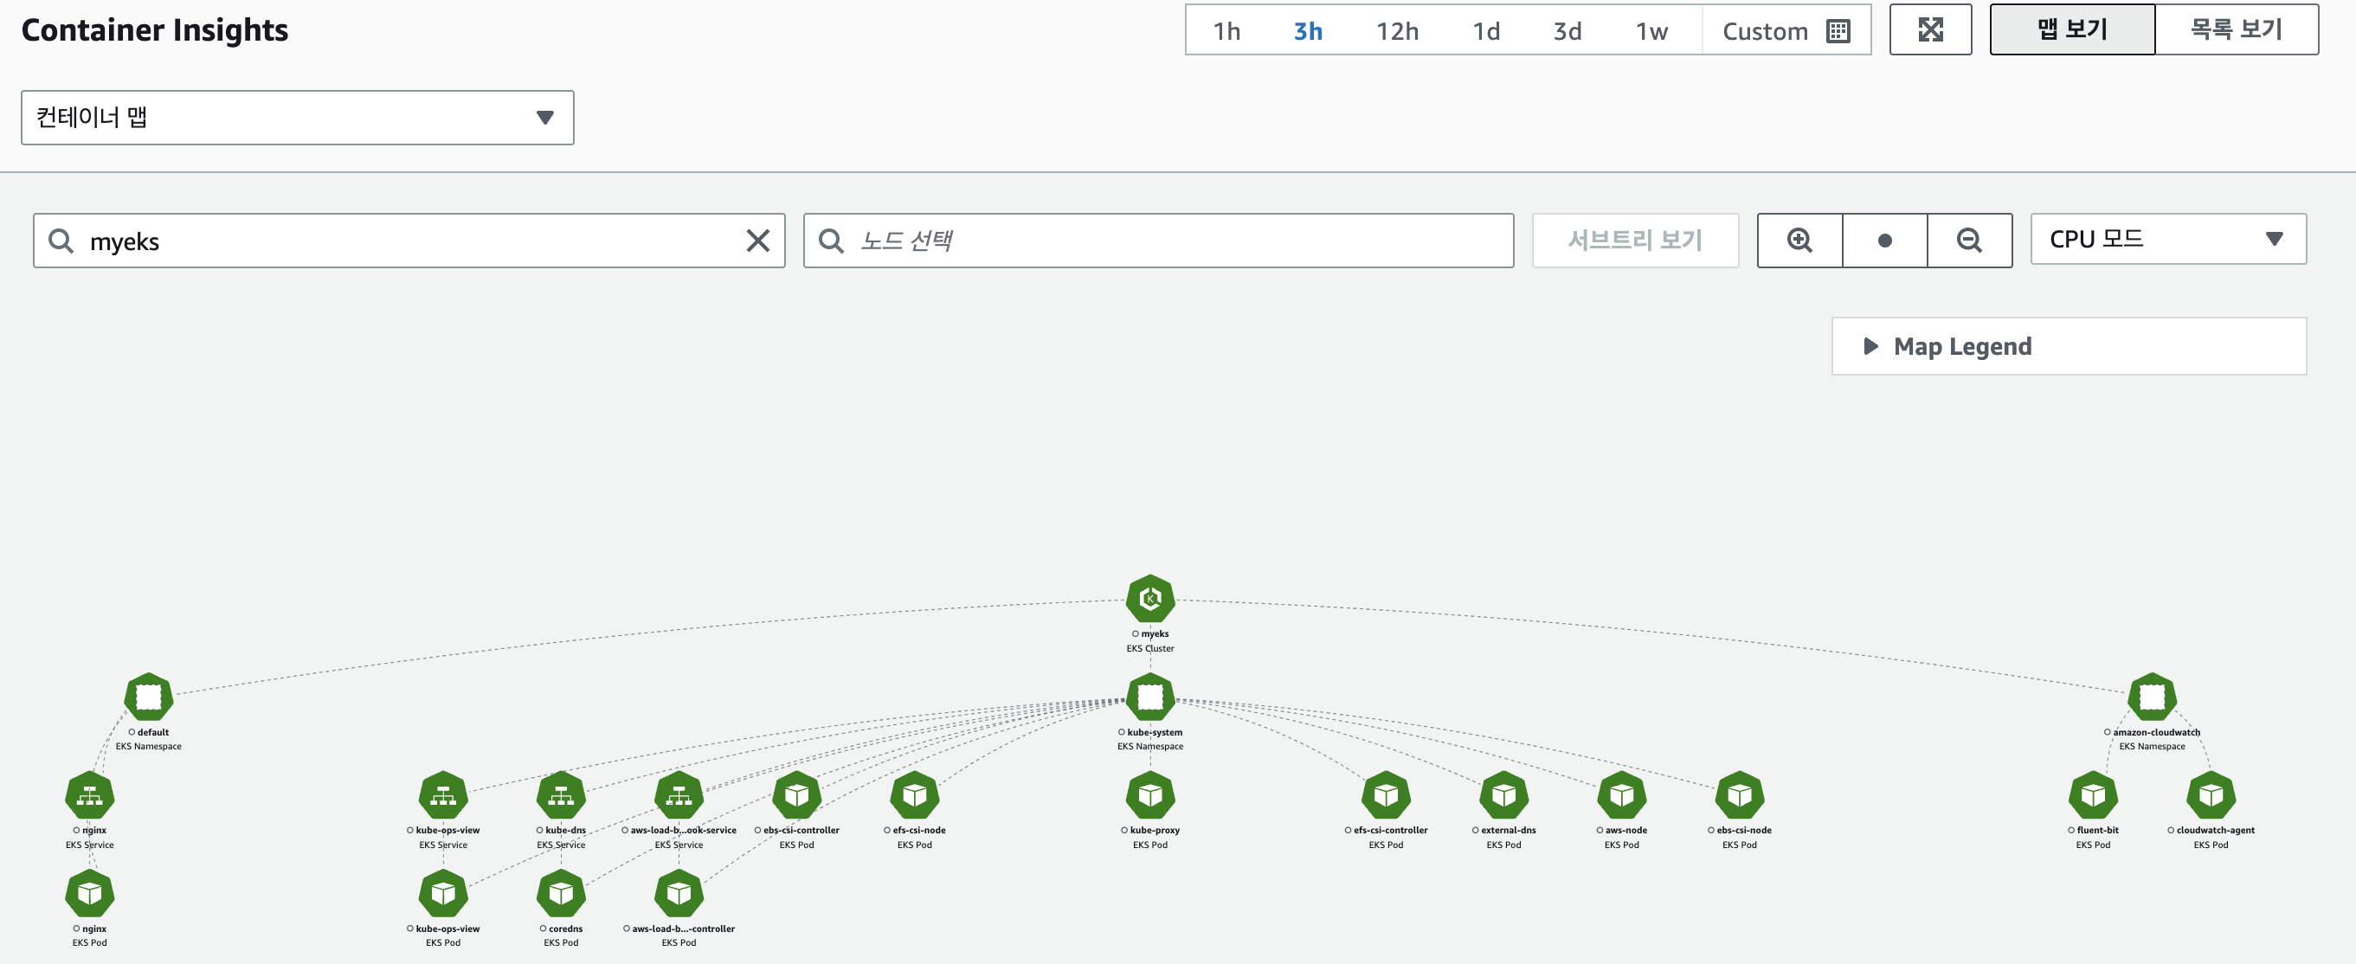This screenshot has width=2356, height=964.
Task: Click the default namespace node icon
Action: click(148, 697)
